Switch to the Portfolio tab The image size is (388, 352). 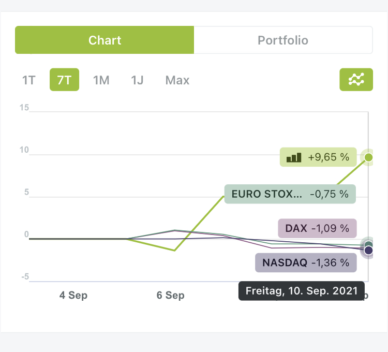point(283,40)
